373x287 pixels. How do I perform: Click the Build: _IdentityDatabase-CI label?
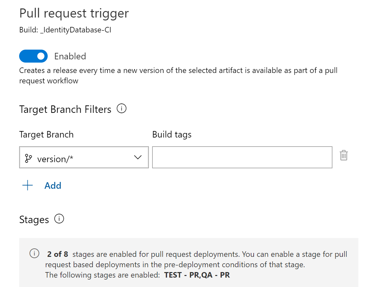[65, 30]
